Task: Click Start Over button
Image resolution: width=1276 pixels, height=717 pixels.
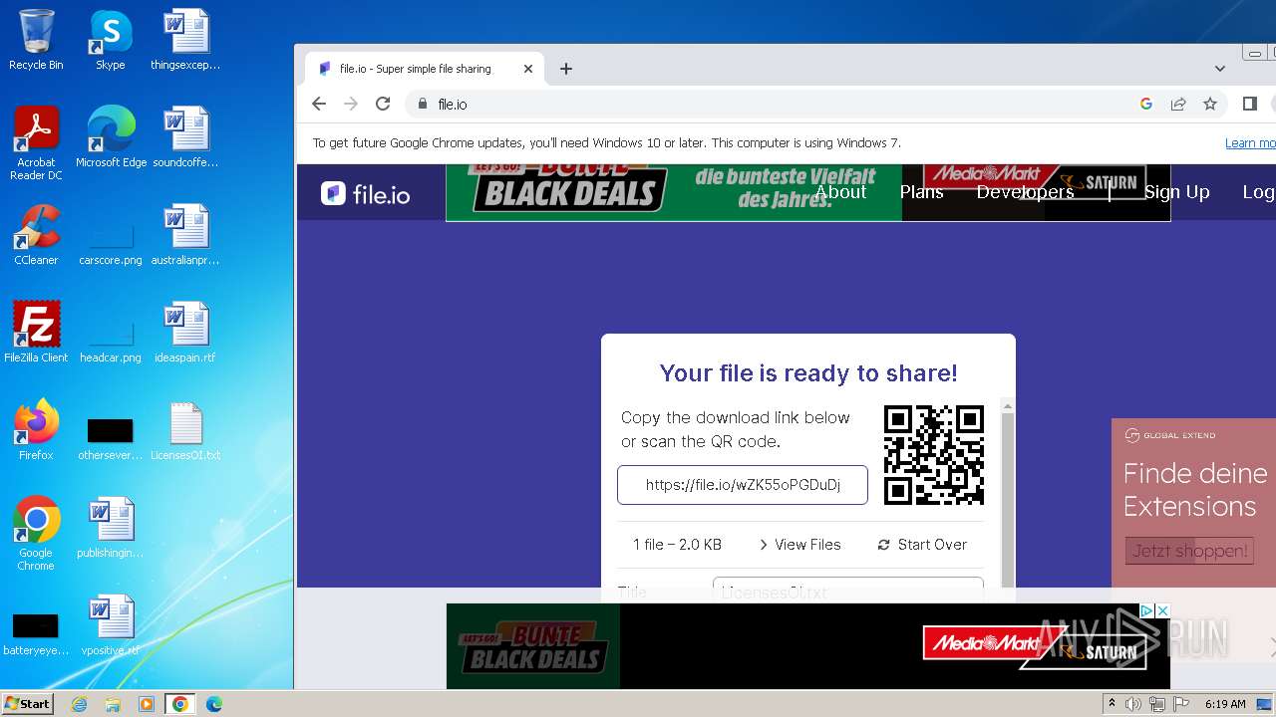Action: tap(922, 545)
